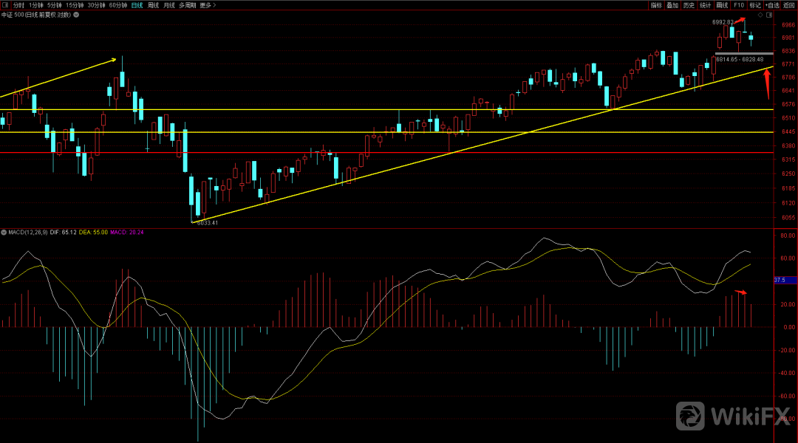Select the 周线 weekly chart

(x=153, y=5)
